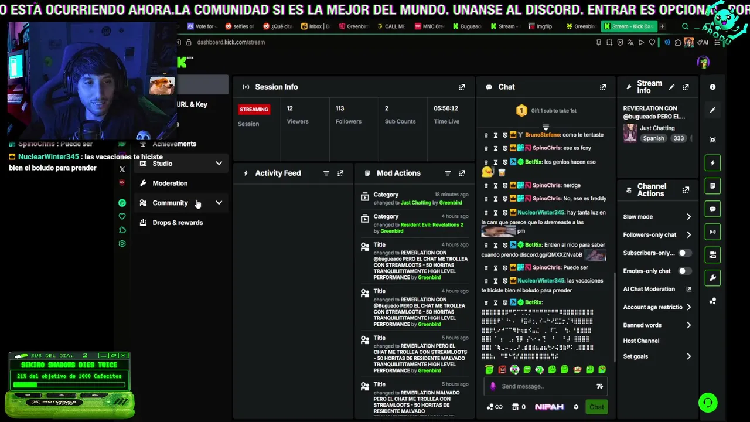750x422 pixels.
Task: Click the chat shop icon showing 0
Action: 519,407
